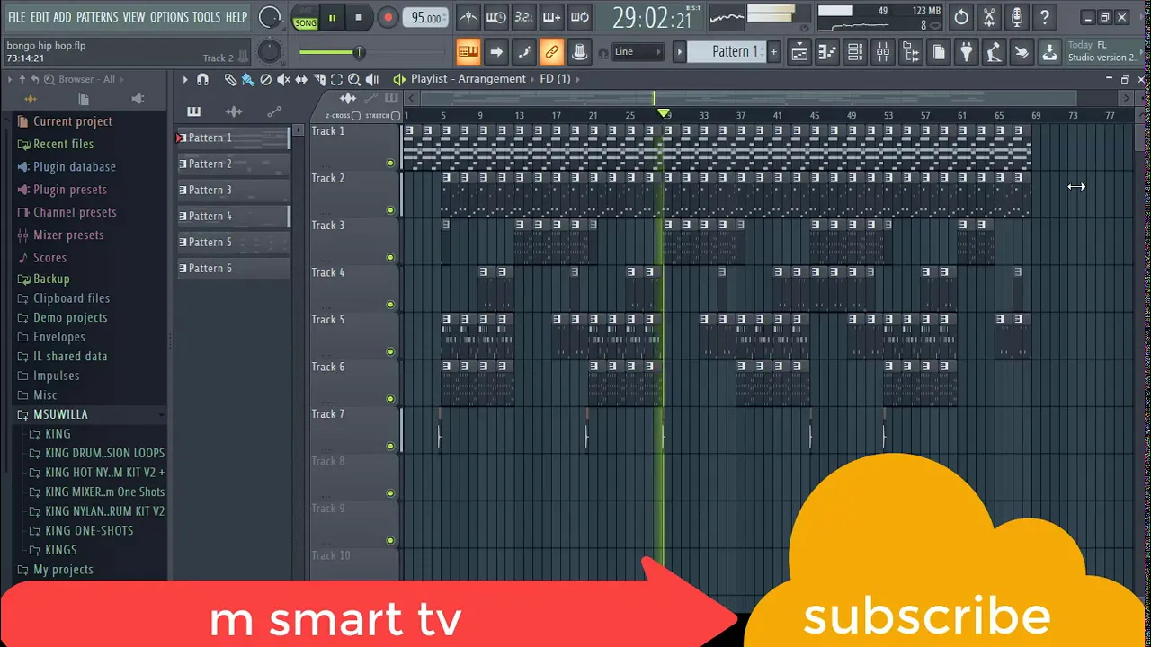Enable typing keyboard to piano icon
The image size is (1151, 647).
[x=468, y=52]
